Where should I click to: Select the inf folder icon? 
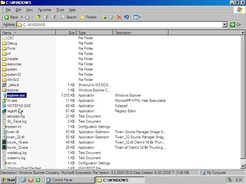pos(4,54)
